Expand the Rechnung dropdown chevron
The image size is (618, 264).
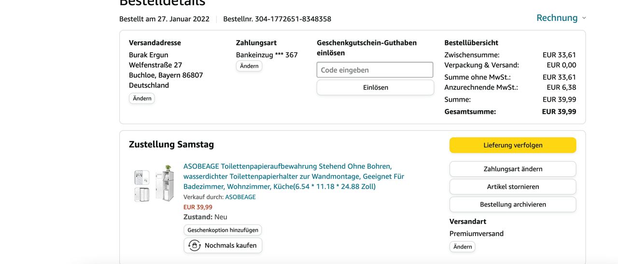pos(584,18)
